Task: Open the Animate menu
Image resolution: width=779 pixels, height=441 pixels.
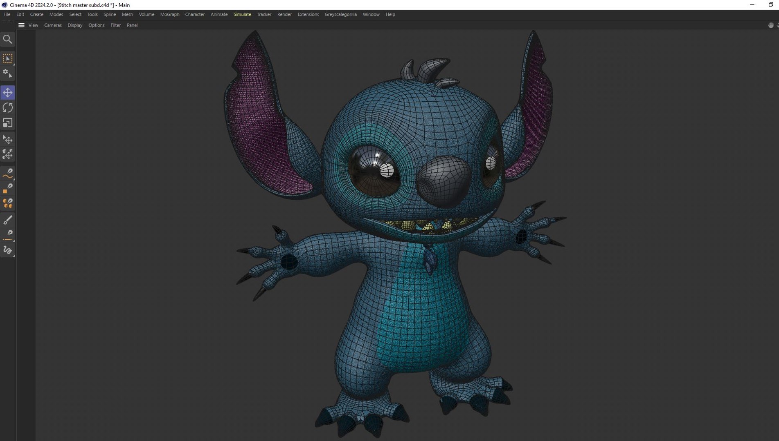Action: pyautogui.click(x=219, y=14)
